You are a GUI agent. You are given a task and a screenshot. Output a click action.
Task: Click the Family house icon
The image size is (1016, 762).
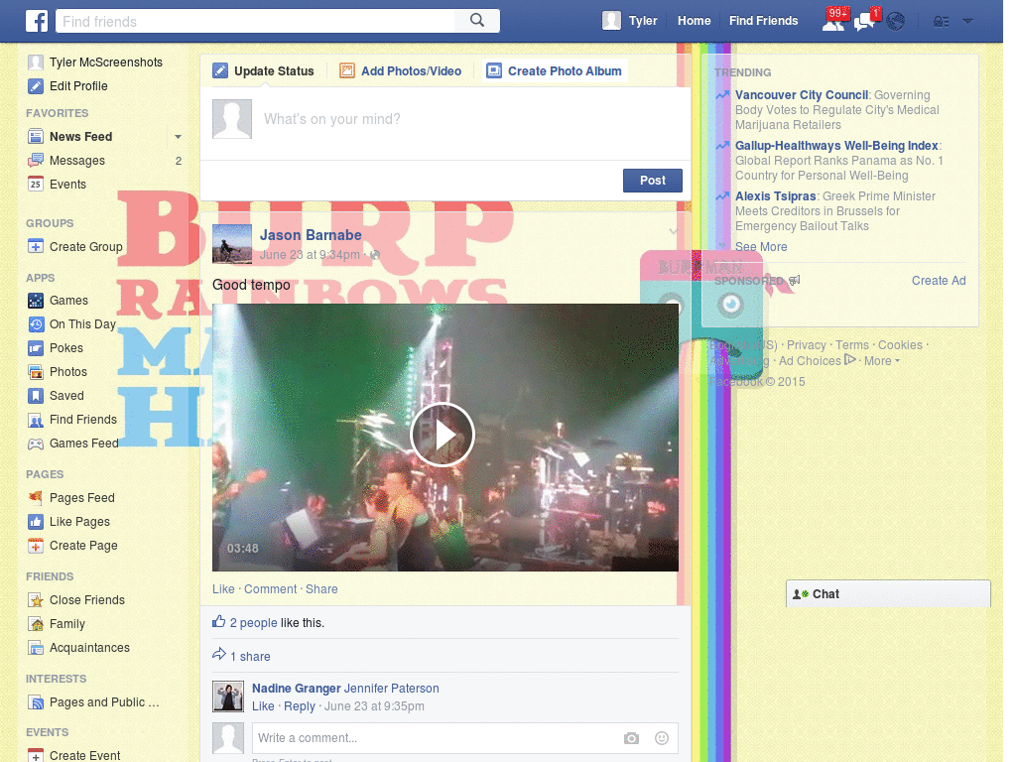(36, 624)
